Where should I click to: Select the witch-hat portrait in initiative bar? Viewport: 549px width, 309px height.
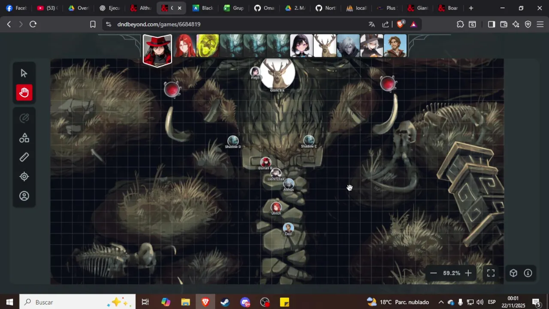(x=371, y=45)
